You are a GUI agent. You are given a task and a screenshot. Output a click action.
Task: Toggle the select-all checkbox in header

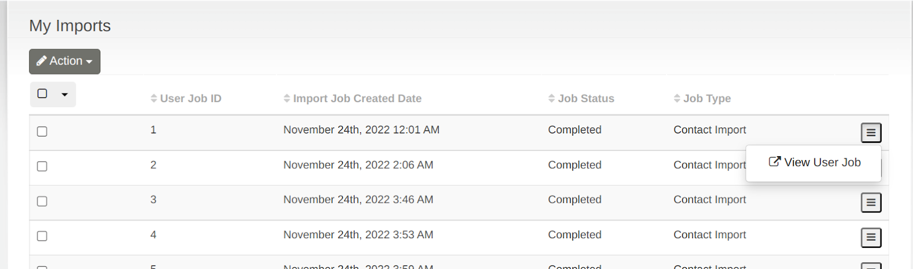click(x=42, y=93)
